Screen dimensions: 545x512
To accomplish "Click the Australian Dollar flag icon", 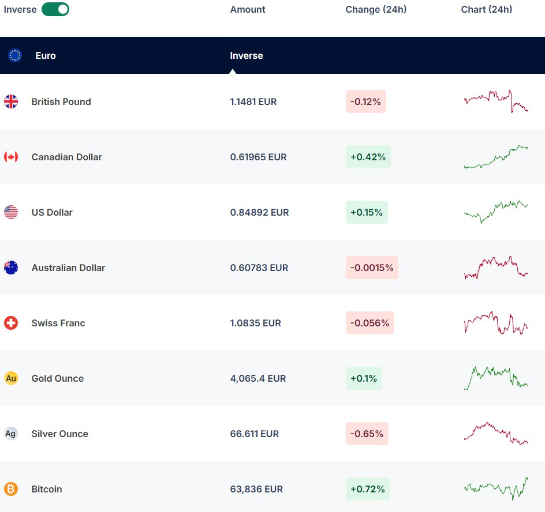I will pyautogui.click(x=11, y=268).
